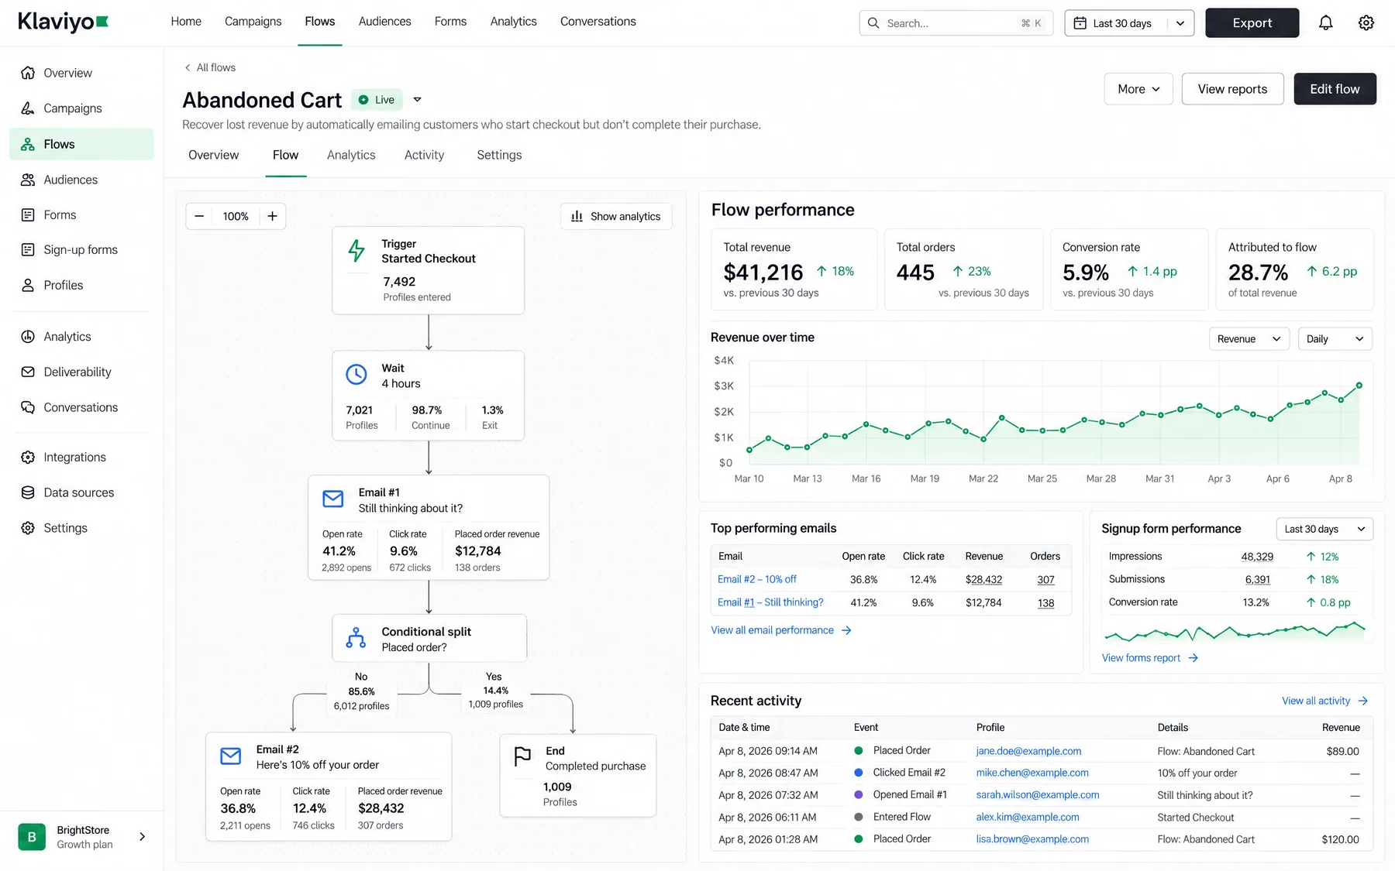Switch to the flow Overview tab

(x=214, y=155)
